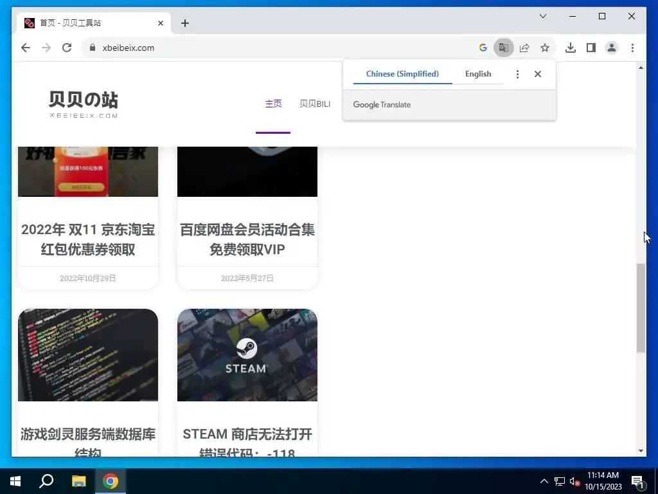Click the 贝贝の站 site logo

pyautogui.click(x=83, y=104)
